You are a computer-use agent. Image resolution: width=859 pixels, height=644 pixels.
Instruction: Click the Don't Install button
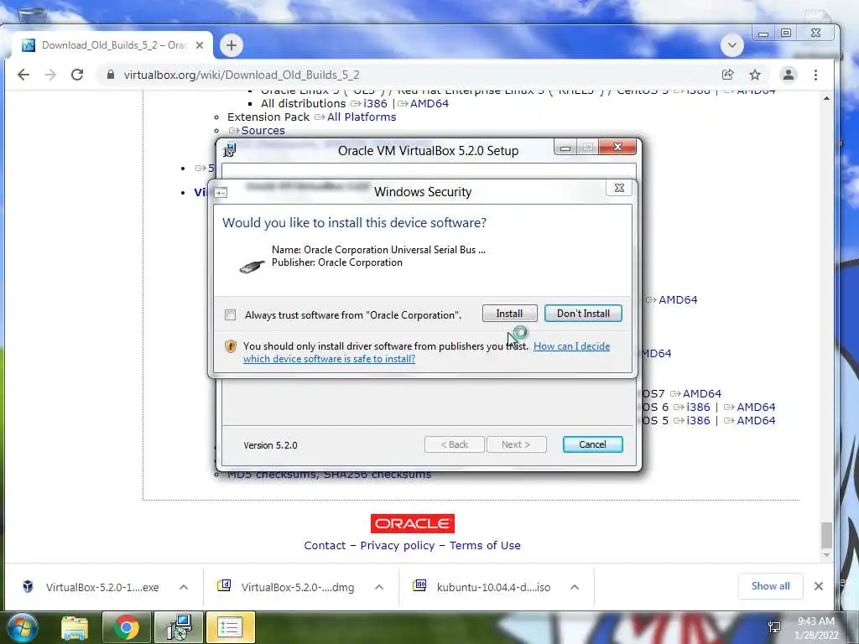583,314
